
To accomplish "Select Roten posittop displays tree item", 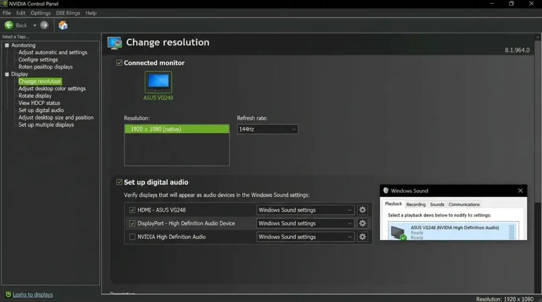I will click(x=46, y=67).
